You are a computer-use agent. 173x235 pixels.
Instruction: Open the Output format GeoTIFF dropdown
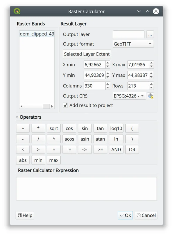[x=133, y=44]
